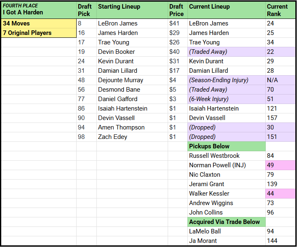Select the yellow 34 Moves cell
The width and height of the screenshot is (297, 247).
pyautogui.click(x=39, y=23)
